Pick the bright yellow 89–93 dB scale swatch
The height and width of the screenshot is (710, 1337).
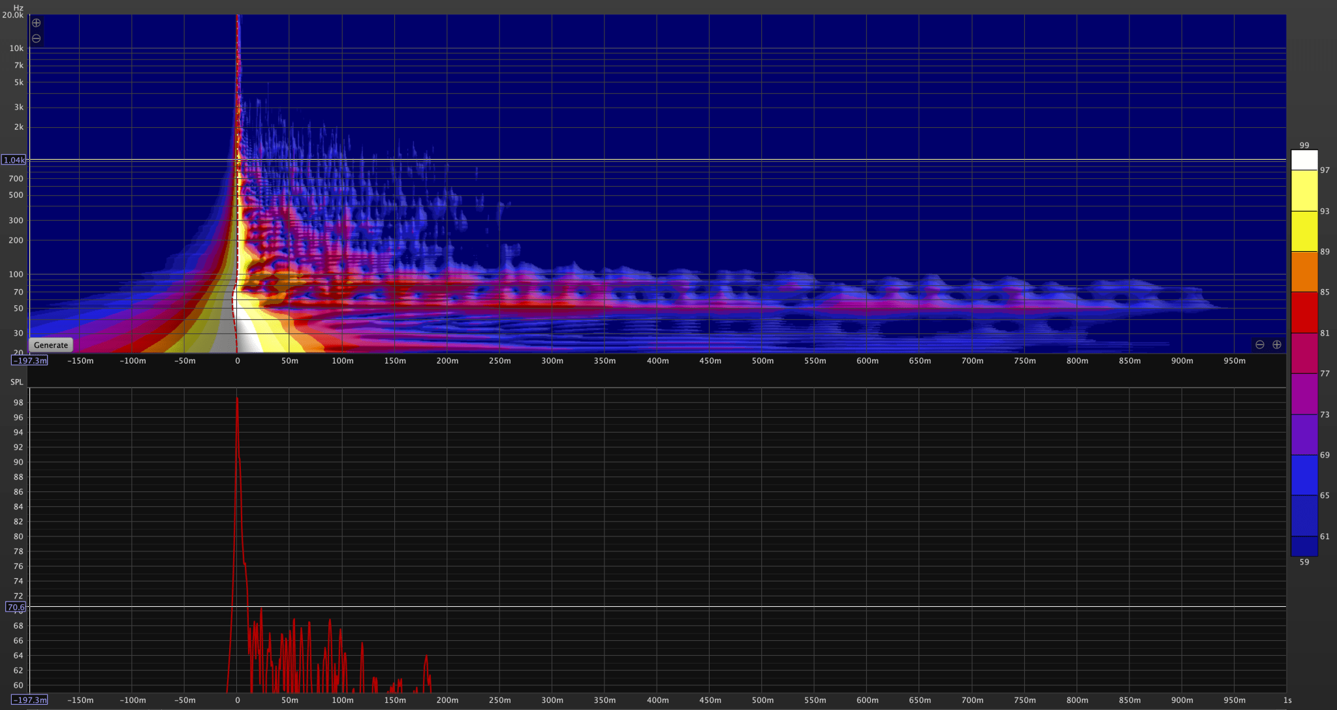point(1304,231)
